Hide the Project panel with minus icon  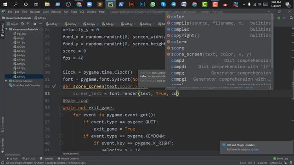pos(40,24)
